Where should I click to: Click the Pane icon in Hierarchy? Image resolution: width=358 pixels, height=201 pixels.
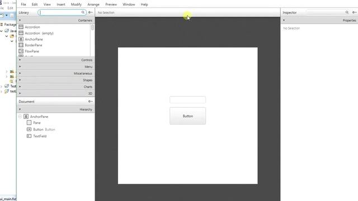[29, 123]
